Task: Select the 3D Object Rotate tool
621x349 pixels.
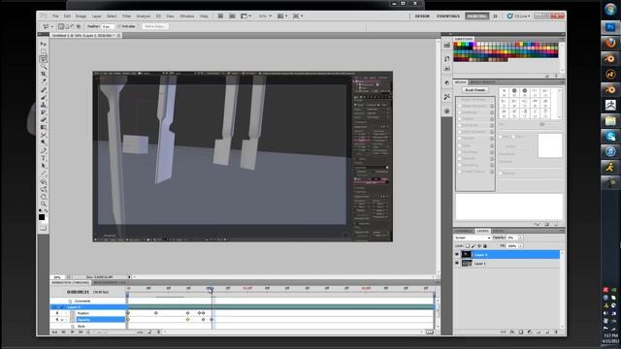Action: [43, 181]
